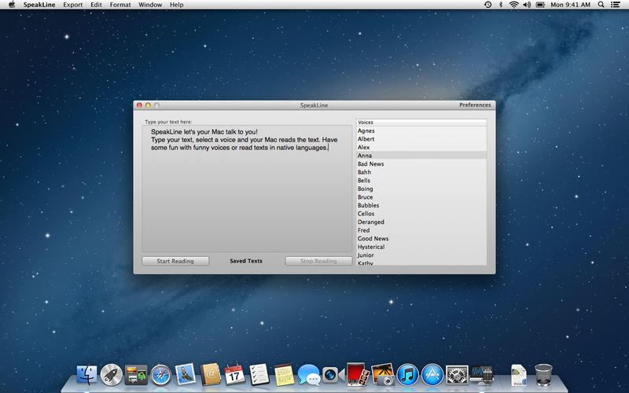Open the Apple menu
This screenshot has width=629, height=393.
pos(12,5)
